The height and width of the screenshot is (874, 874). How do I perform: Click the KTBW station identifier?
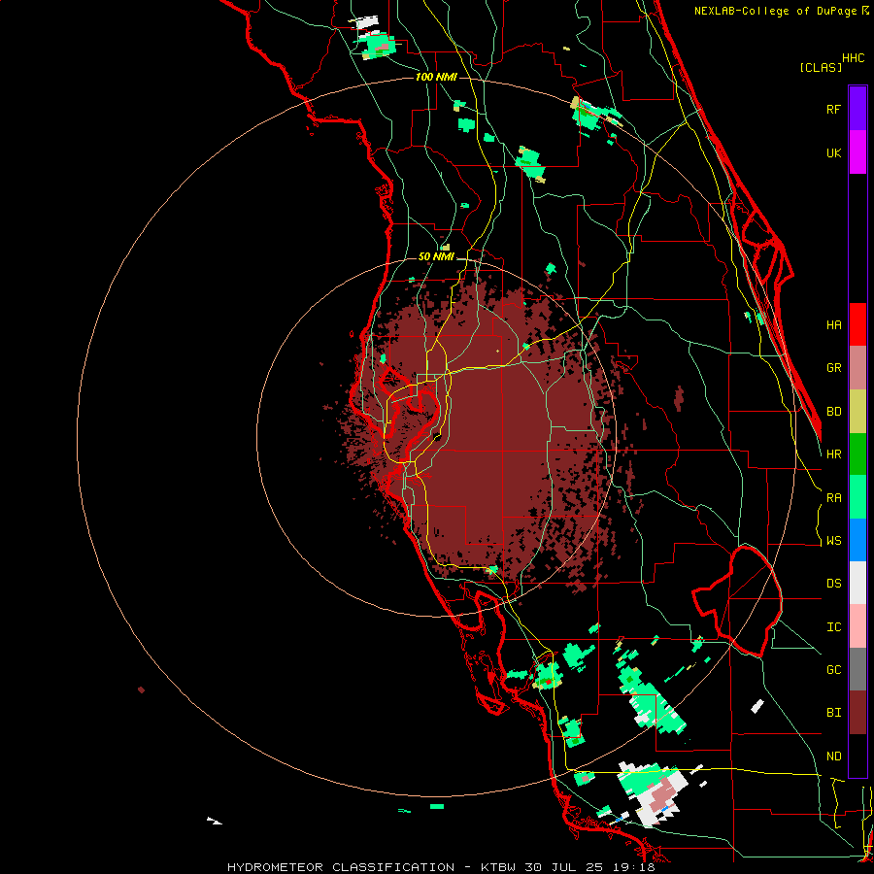pyautogui.click(x=497, y=867)
